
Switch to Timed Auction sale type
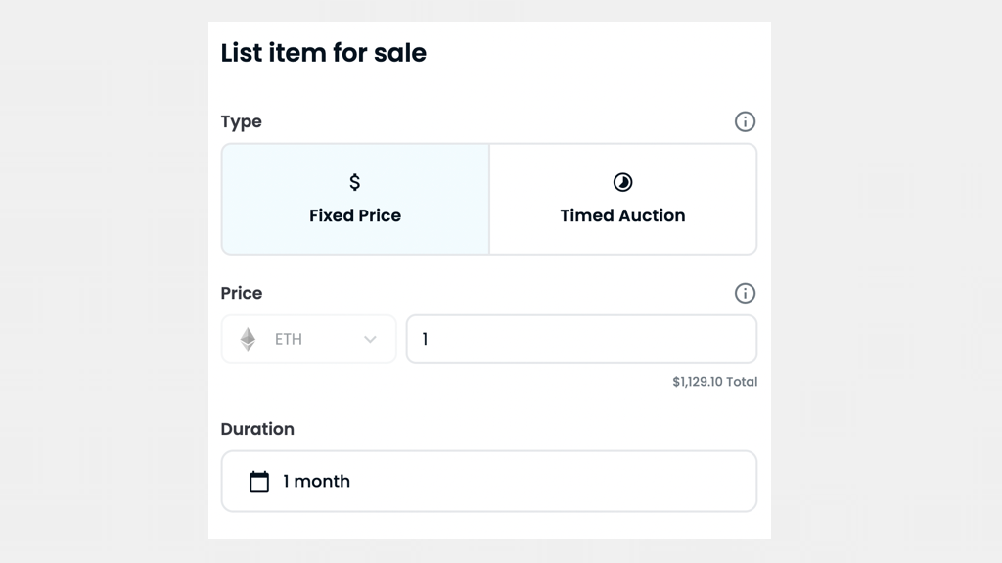(622, 199)
